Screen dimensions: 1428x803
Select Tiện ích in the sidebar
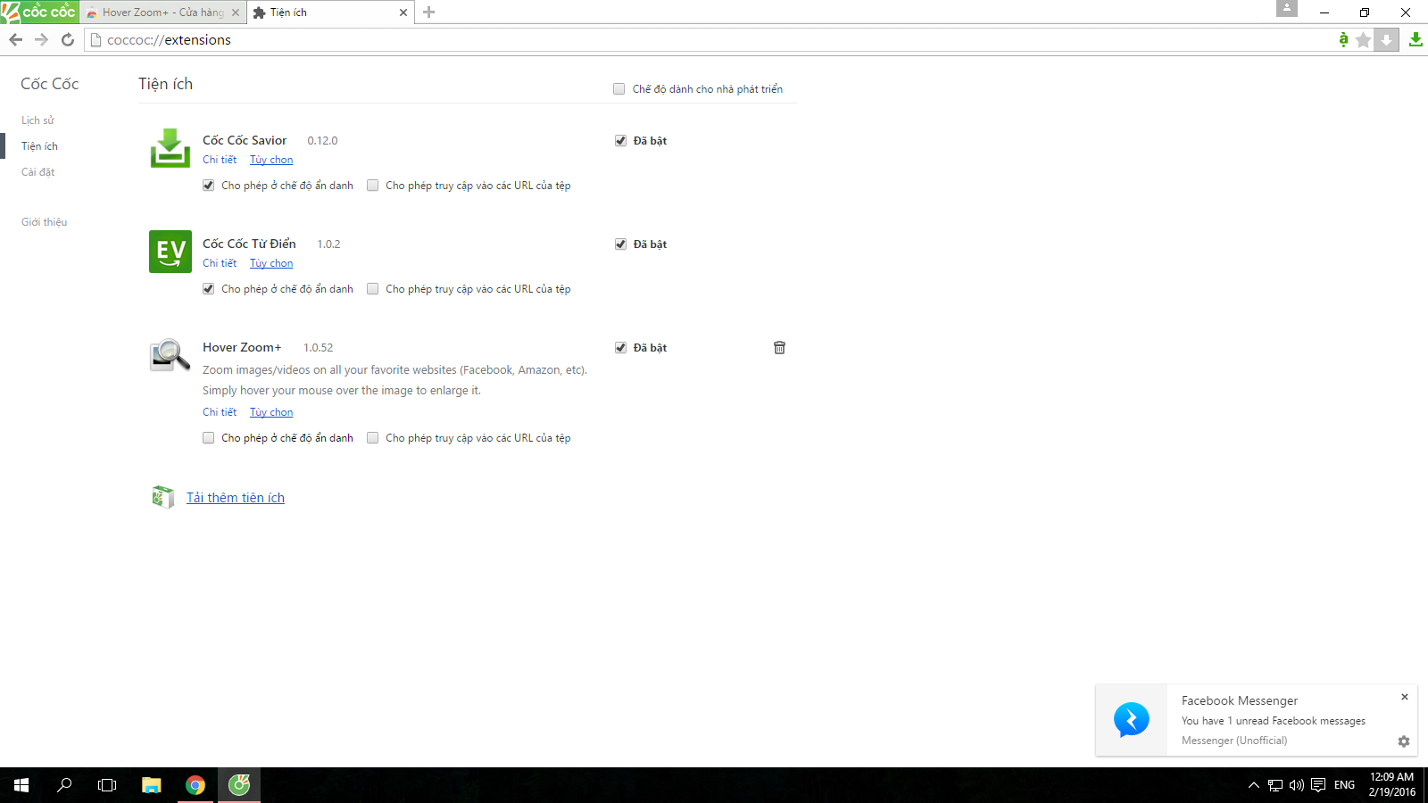(x=39, y=146)
